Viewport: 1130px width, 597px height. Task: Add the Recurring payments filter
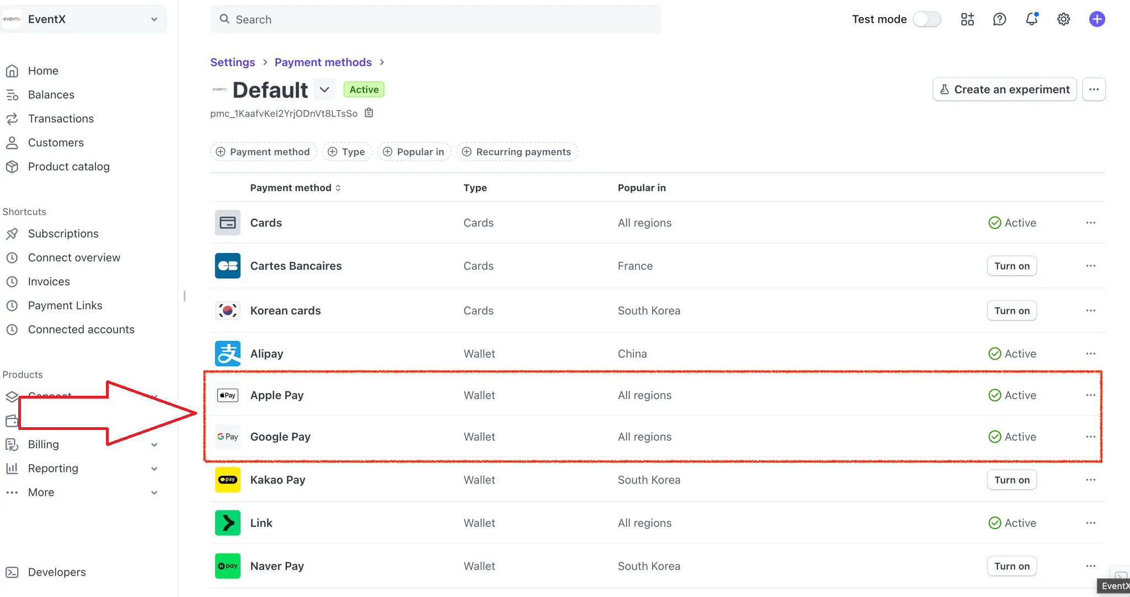click(x=517, y=152)
